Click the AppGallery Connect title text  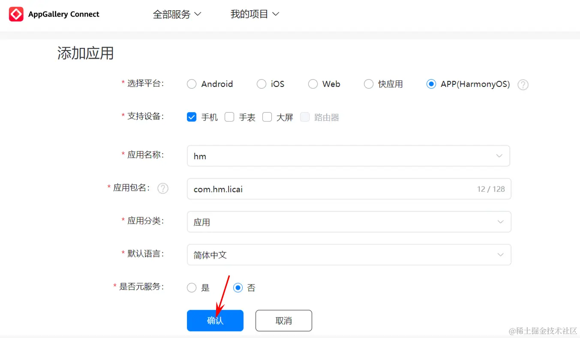coord(64,14)
